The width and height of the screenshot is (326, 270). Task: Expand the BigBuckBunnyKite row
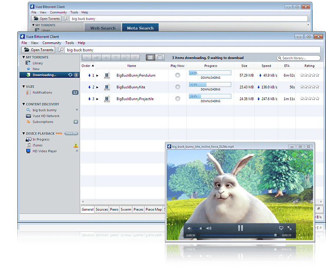click(97, 87)
